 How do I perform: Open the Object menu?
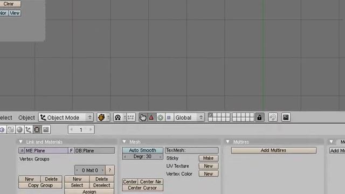[x=26, y=117]
